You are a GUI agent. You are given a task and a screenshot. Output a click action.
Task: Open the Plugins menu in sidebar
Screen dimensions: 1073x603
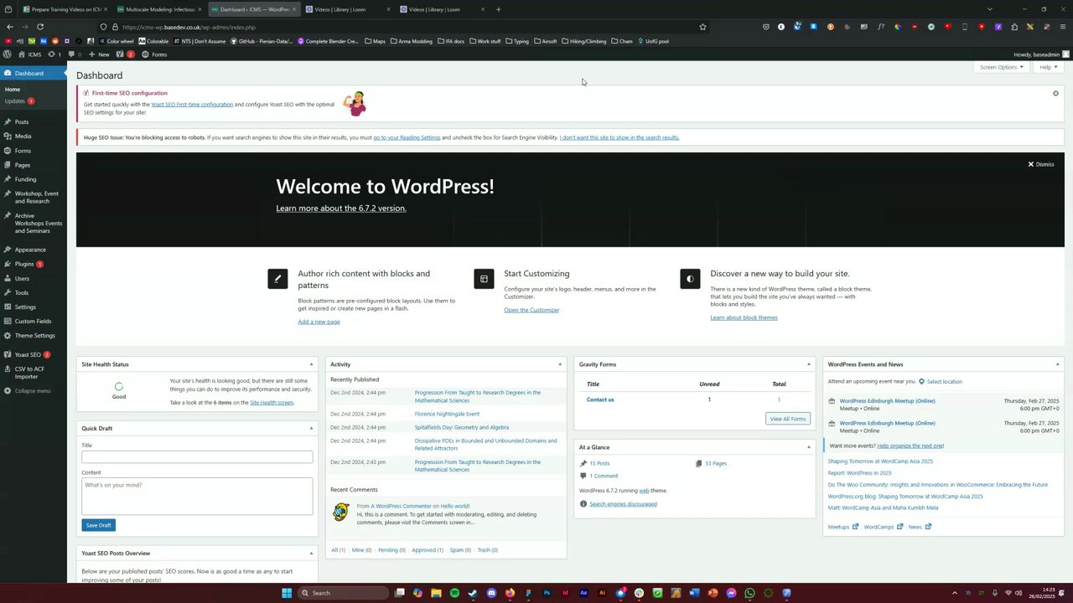tap(24, 264)
